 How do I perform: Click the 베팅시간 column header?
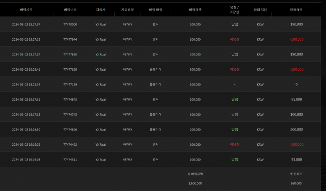point(26,10)
